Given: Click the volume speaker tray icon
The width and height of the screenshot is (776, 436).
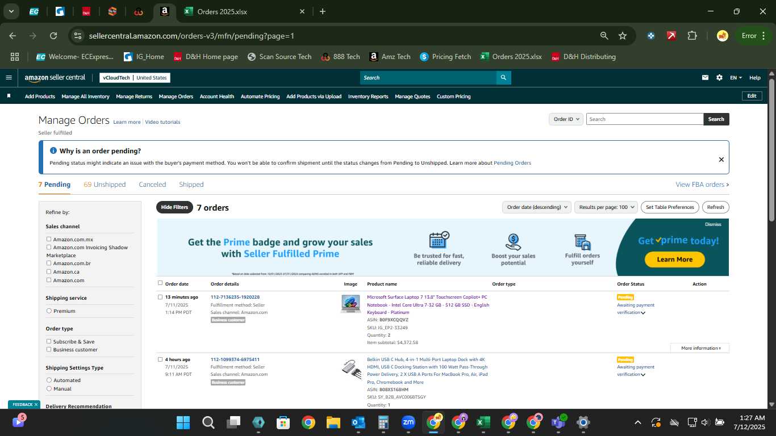Looking at the screenshot, I should tap(705, 422).
